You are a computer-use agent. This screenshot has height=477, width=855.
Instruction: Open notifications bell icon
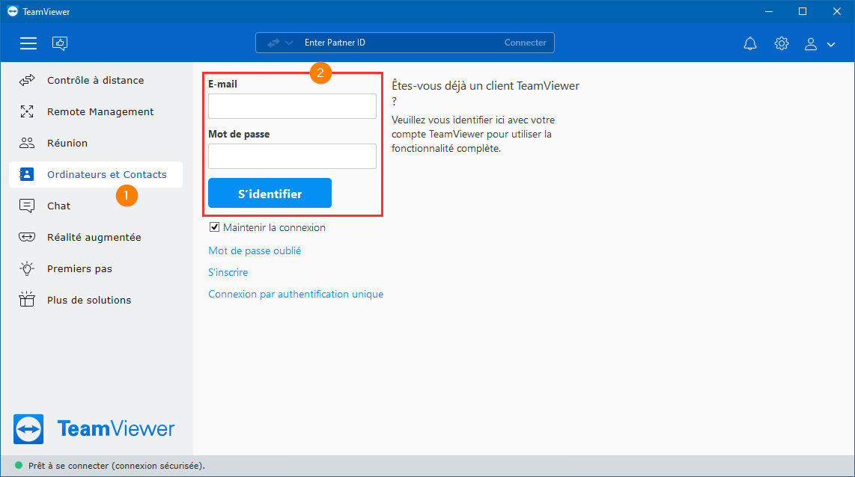coord(750,43)
